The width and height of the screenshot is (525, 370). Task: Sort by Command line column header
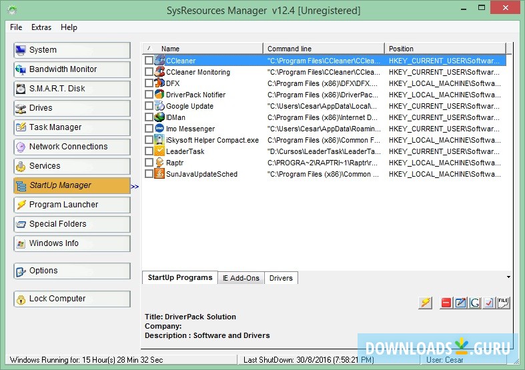pos(324,49)
